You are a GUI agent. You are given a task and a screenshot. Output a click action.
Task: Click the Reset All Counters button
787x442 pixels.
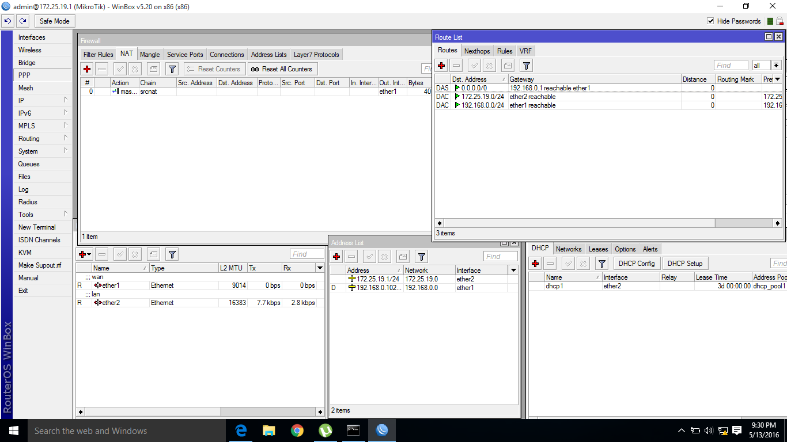click(282, 69)
